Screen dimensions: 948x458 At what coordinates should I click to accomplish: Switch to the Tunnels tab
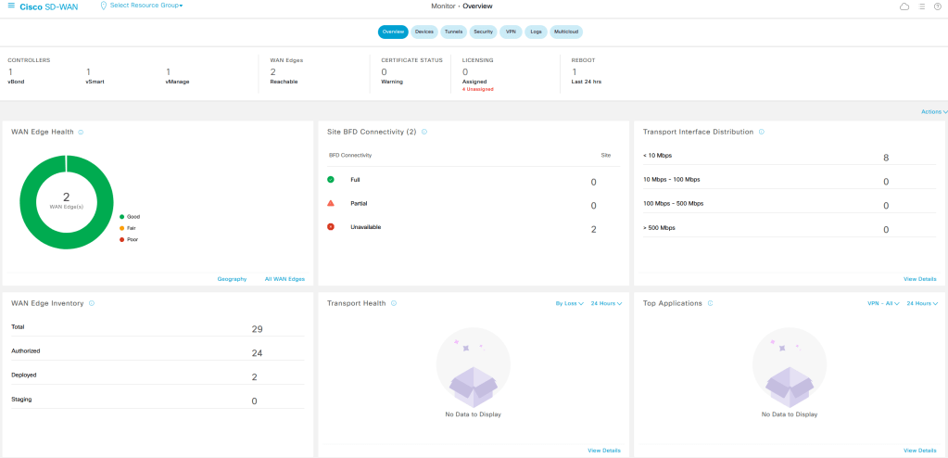[x=453, y=32]
